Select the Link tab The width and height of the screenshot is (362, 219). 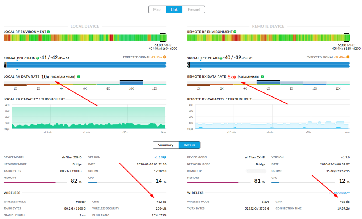coord(174,9)
